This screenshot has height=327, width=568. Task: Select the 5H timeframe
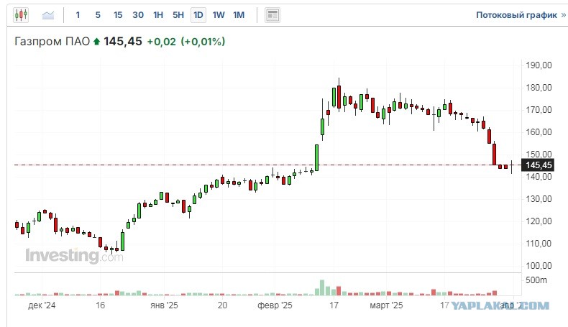point(178,15)
